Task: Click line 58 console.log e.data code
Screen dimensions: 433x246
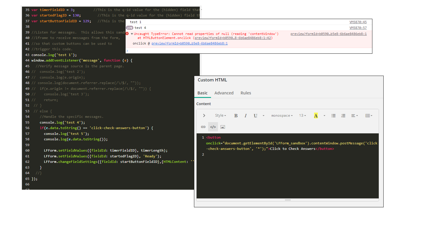Action: [x=76, y=139]
